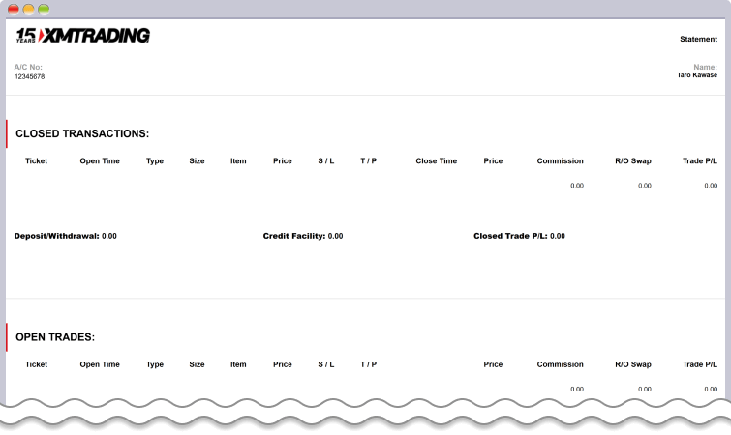The width and height of the screenshot is (731, 435).
Task: Click Ticket column header in Closed Transactions
Action: coord(36,161)
